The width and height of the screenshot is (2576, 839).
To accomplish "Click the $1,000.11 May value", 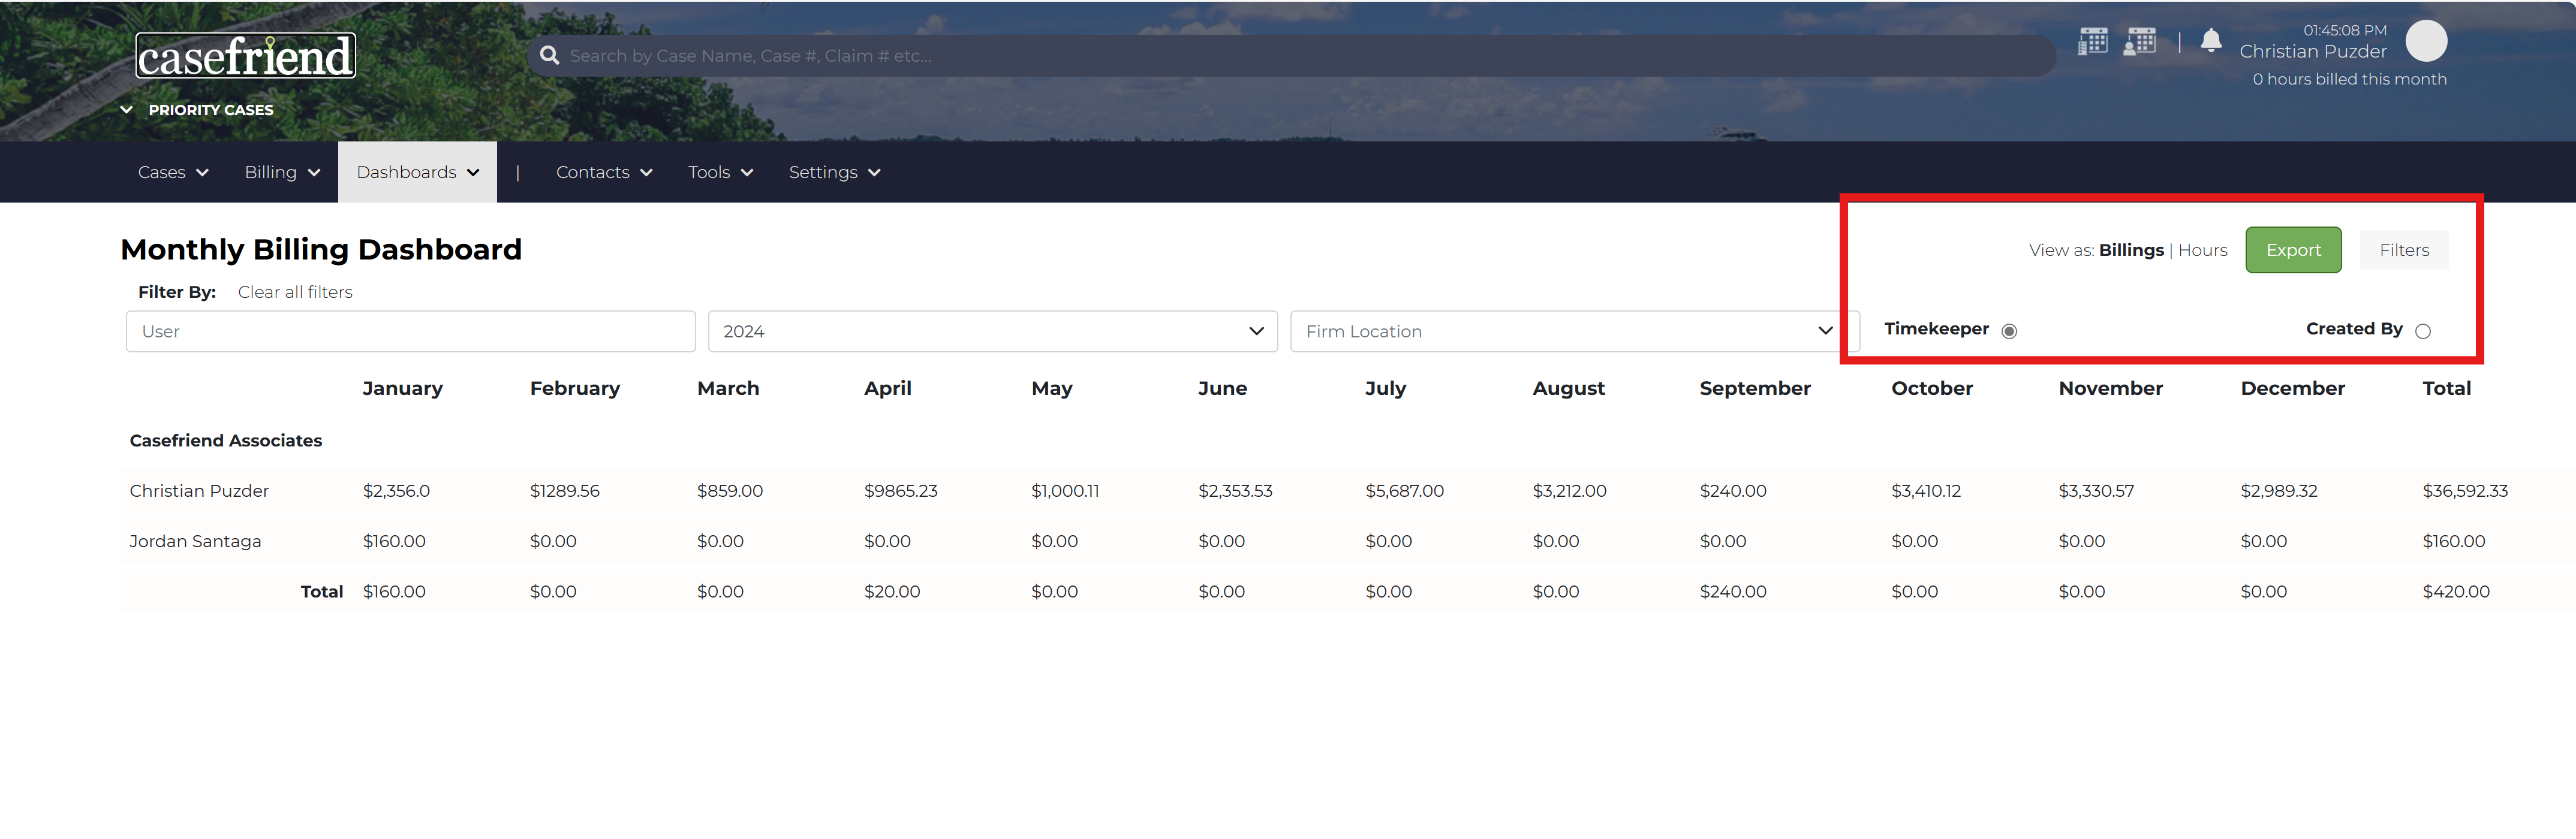I will 1065,491.
